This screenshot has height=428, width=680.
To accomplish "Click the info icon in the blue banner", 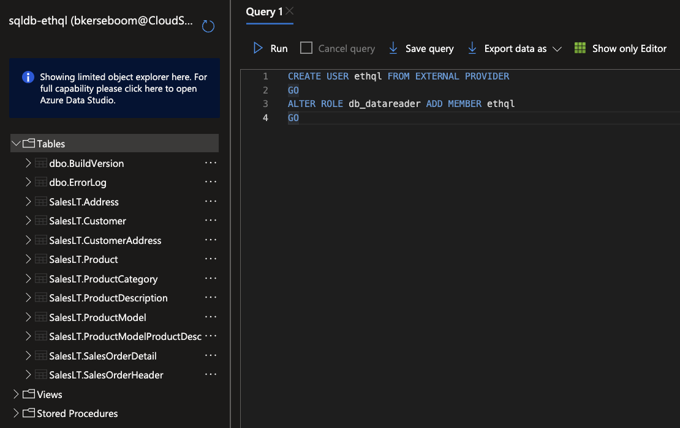I will pyautogui.click(x=28, y=77).
